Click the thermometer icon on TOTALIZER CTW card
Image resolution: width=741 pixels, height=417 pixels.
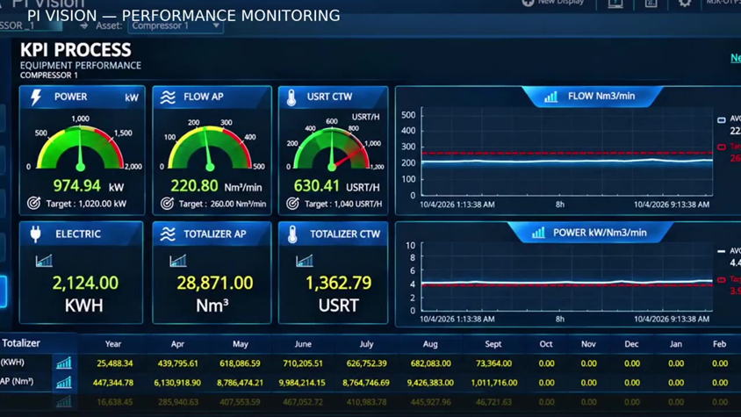coord(292,234)
